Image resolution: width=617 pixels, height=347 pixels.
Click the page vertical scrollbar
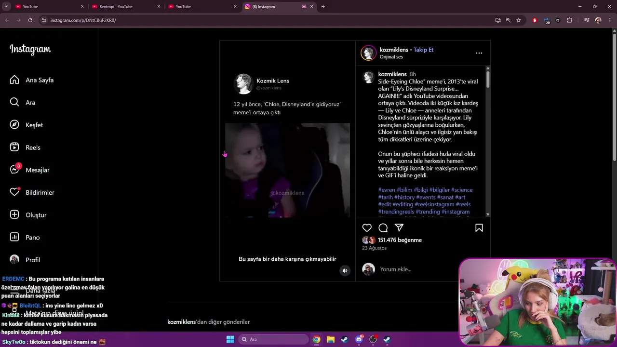click(614, 96)
